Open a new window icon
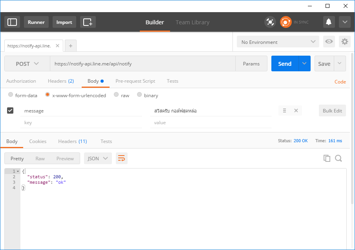This screenshot has height=250, width=355. [x=88, y=22]
